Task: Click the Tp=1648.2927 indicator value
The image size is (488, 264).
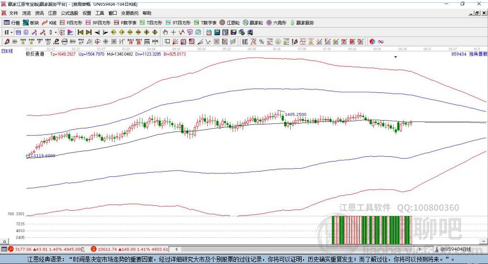Action: (x=63, y=54)
